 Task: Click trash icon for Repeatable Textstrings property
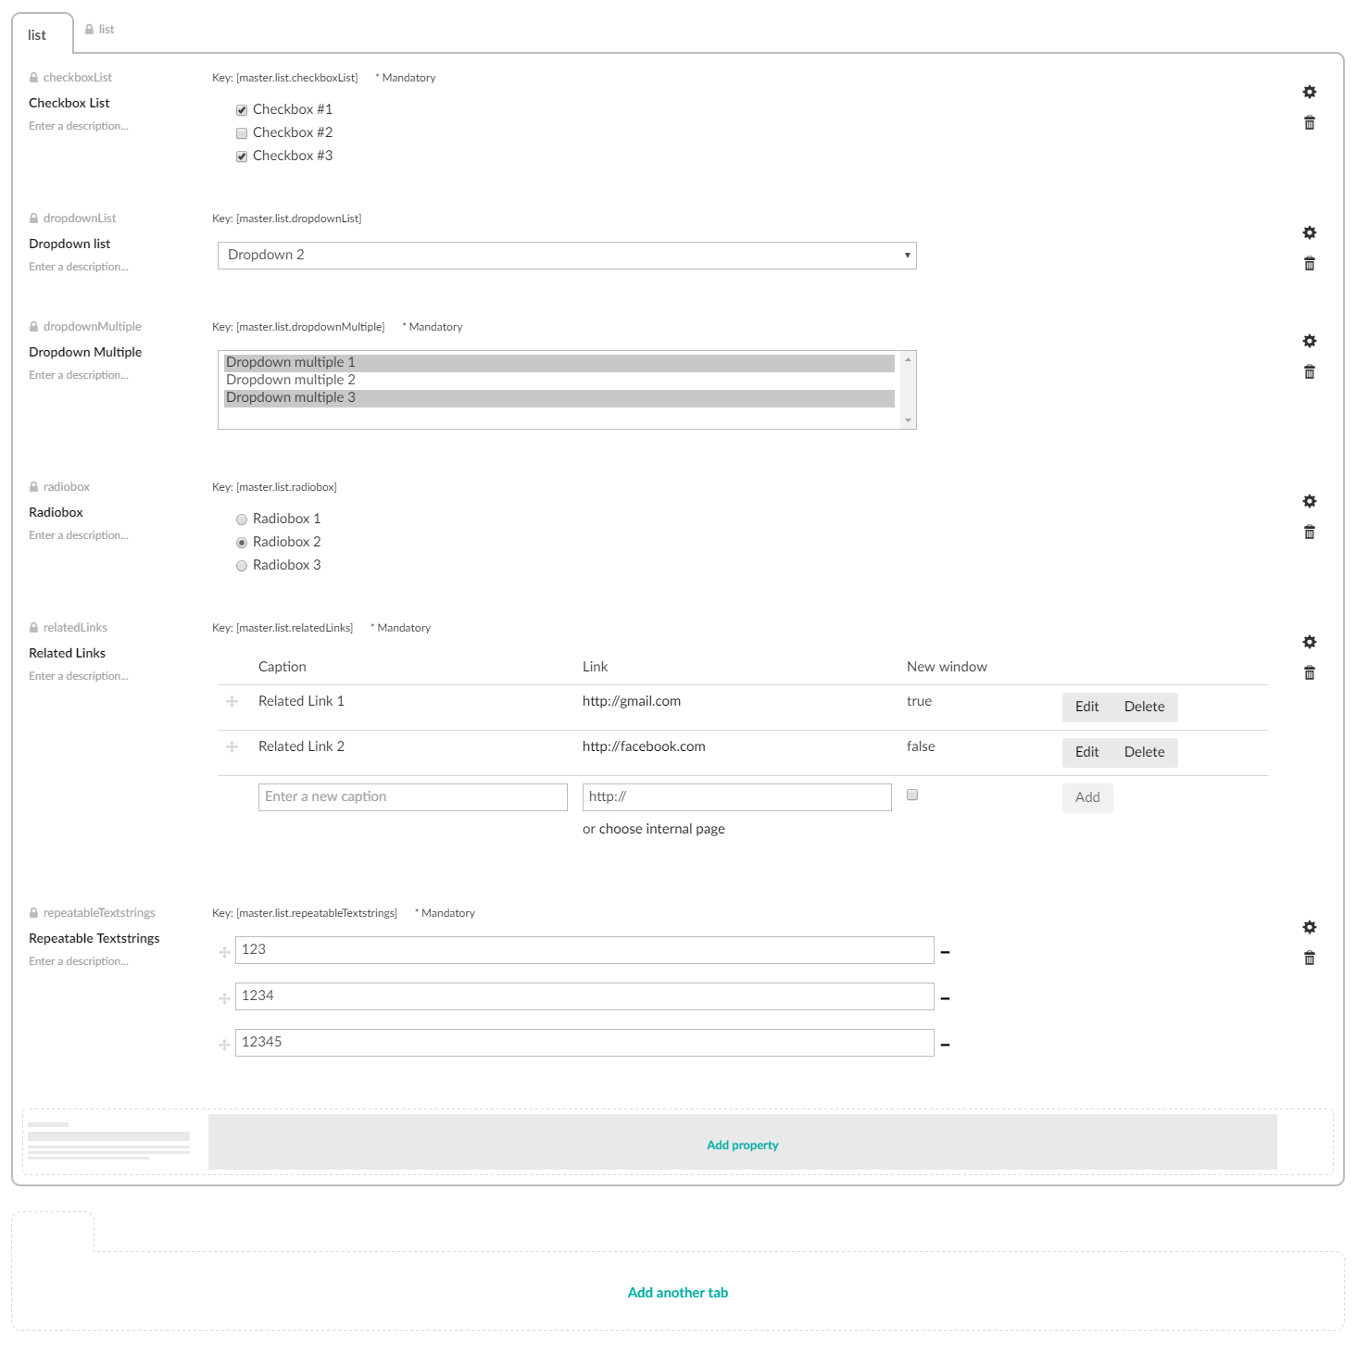(x=1309, y=958)
